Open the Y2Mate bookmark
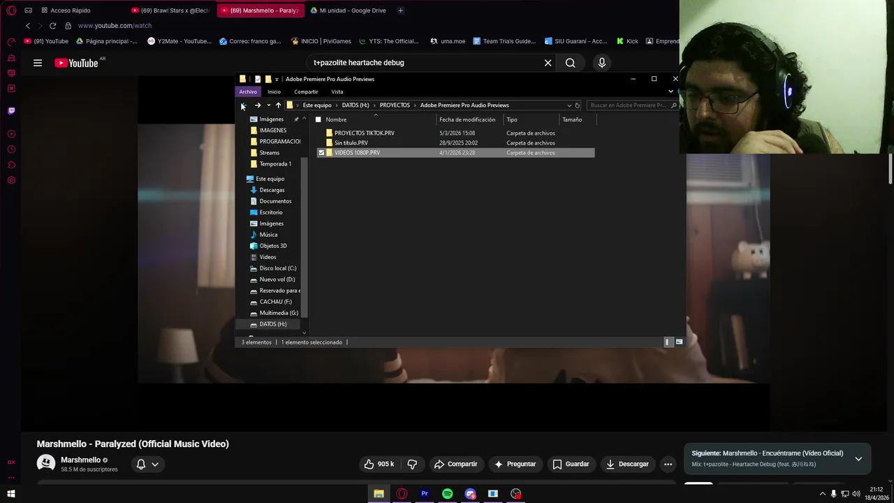The image size is (894, 503). coord(179,41)
